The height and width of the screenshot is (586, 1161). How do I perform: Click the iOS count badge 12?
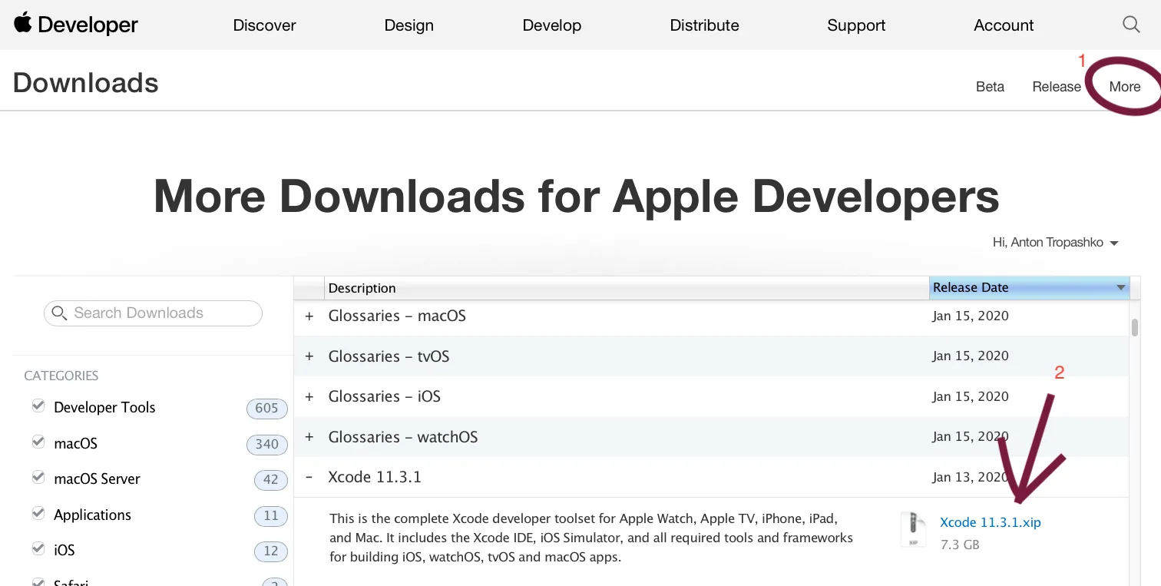(x=270, y=551)
